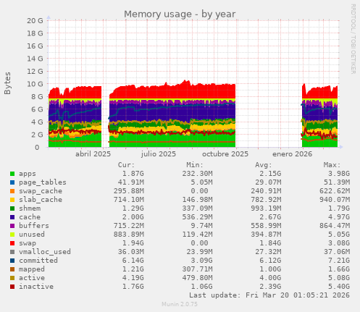Click the slab_cache average value 782.92M

tap(266, 200)
